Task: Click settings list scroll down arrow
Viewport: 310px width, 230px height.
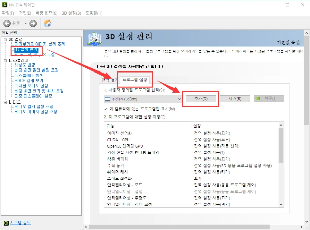Action: [281, 205]
